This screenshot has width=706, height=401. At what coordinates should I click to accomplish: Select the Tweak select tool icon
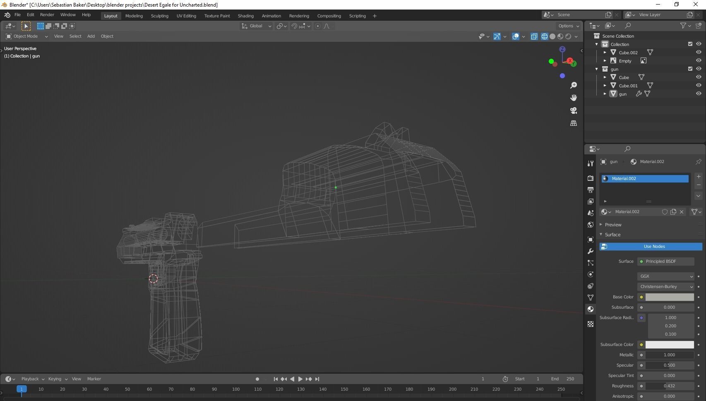(x=26, y=26)
